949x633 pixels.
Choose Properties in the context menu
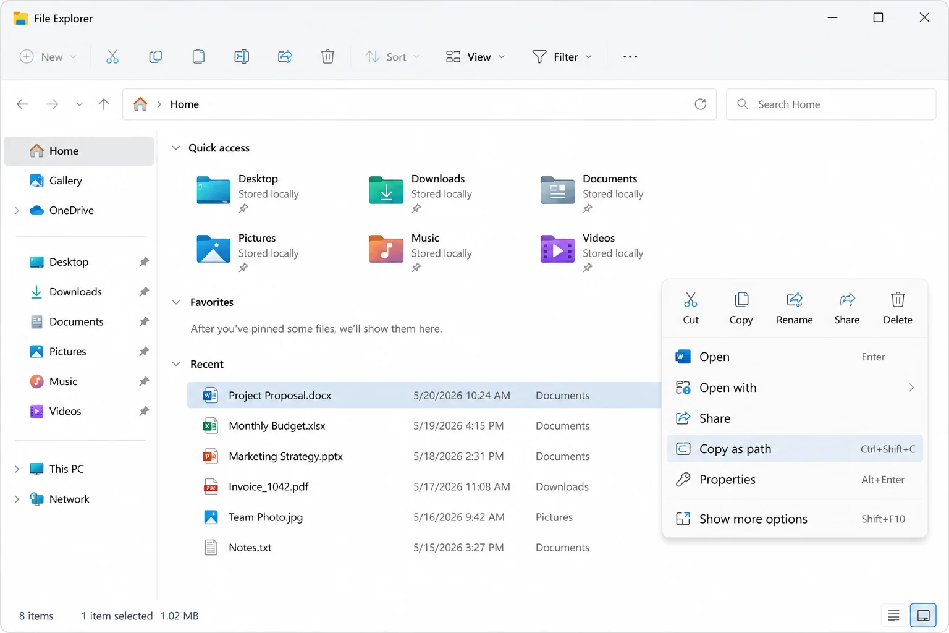(x=795, y=480)
